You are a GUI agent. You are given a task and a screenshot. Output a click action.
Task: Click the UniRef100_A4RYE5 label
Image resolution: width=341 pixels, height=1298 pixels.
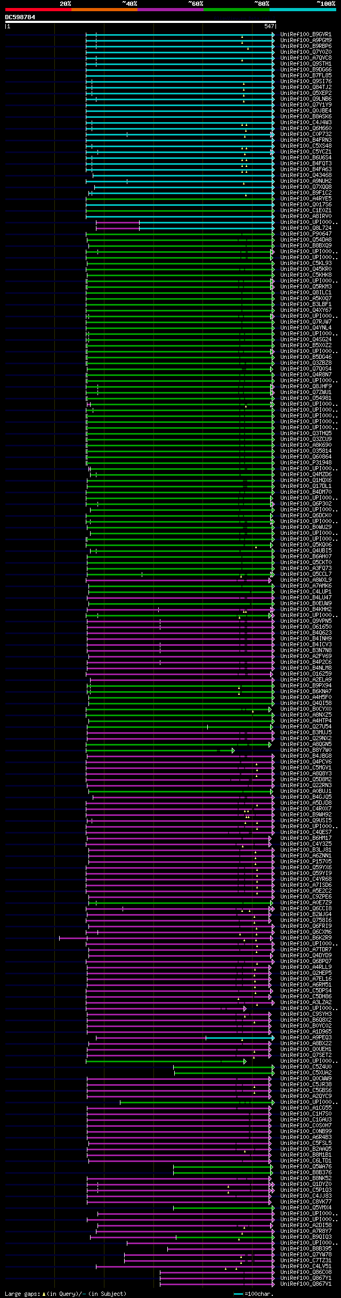tap(306, 199)
